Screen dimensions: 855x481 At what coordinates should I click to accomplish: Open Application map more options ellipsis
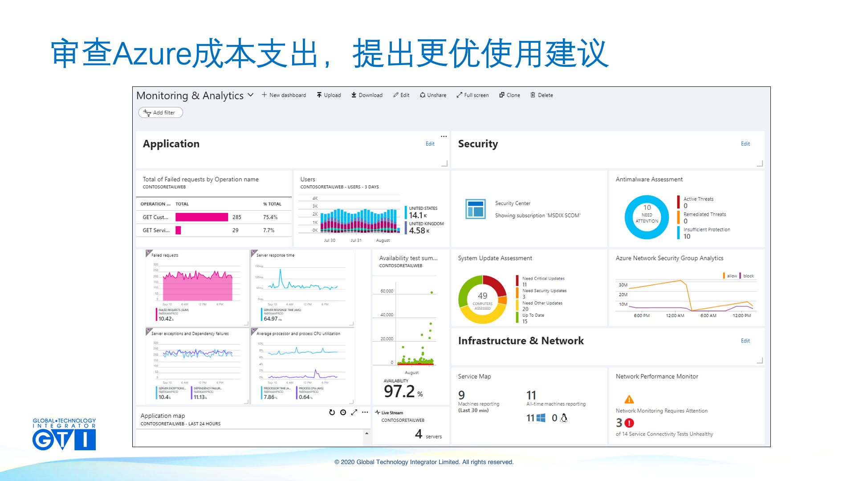(365, 412)
